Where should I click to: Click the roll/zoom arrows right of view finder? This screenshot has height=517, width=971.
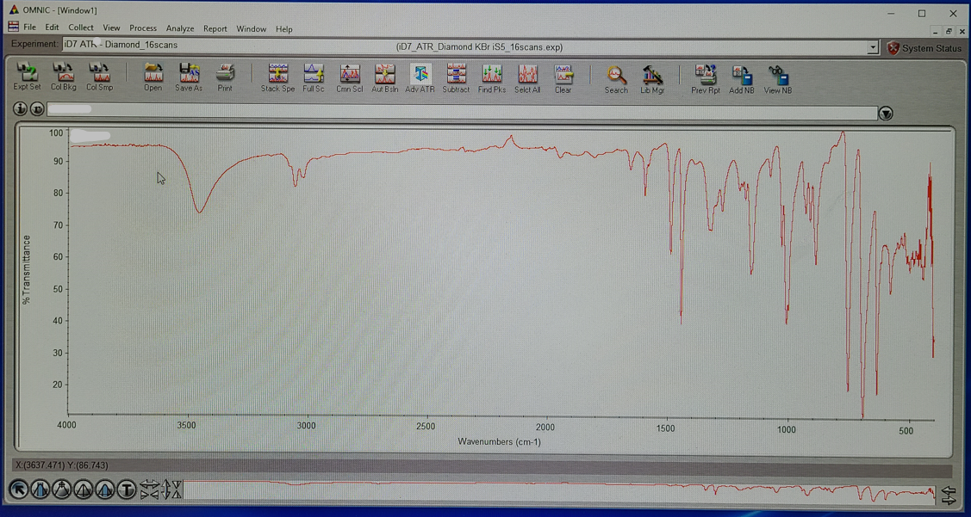948,494
